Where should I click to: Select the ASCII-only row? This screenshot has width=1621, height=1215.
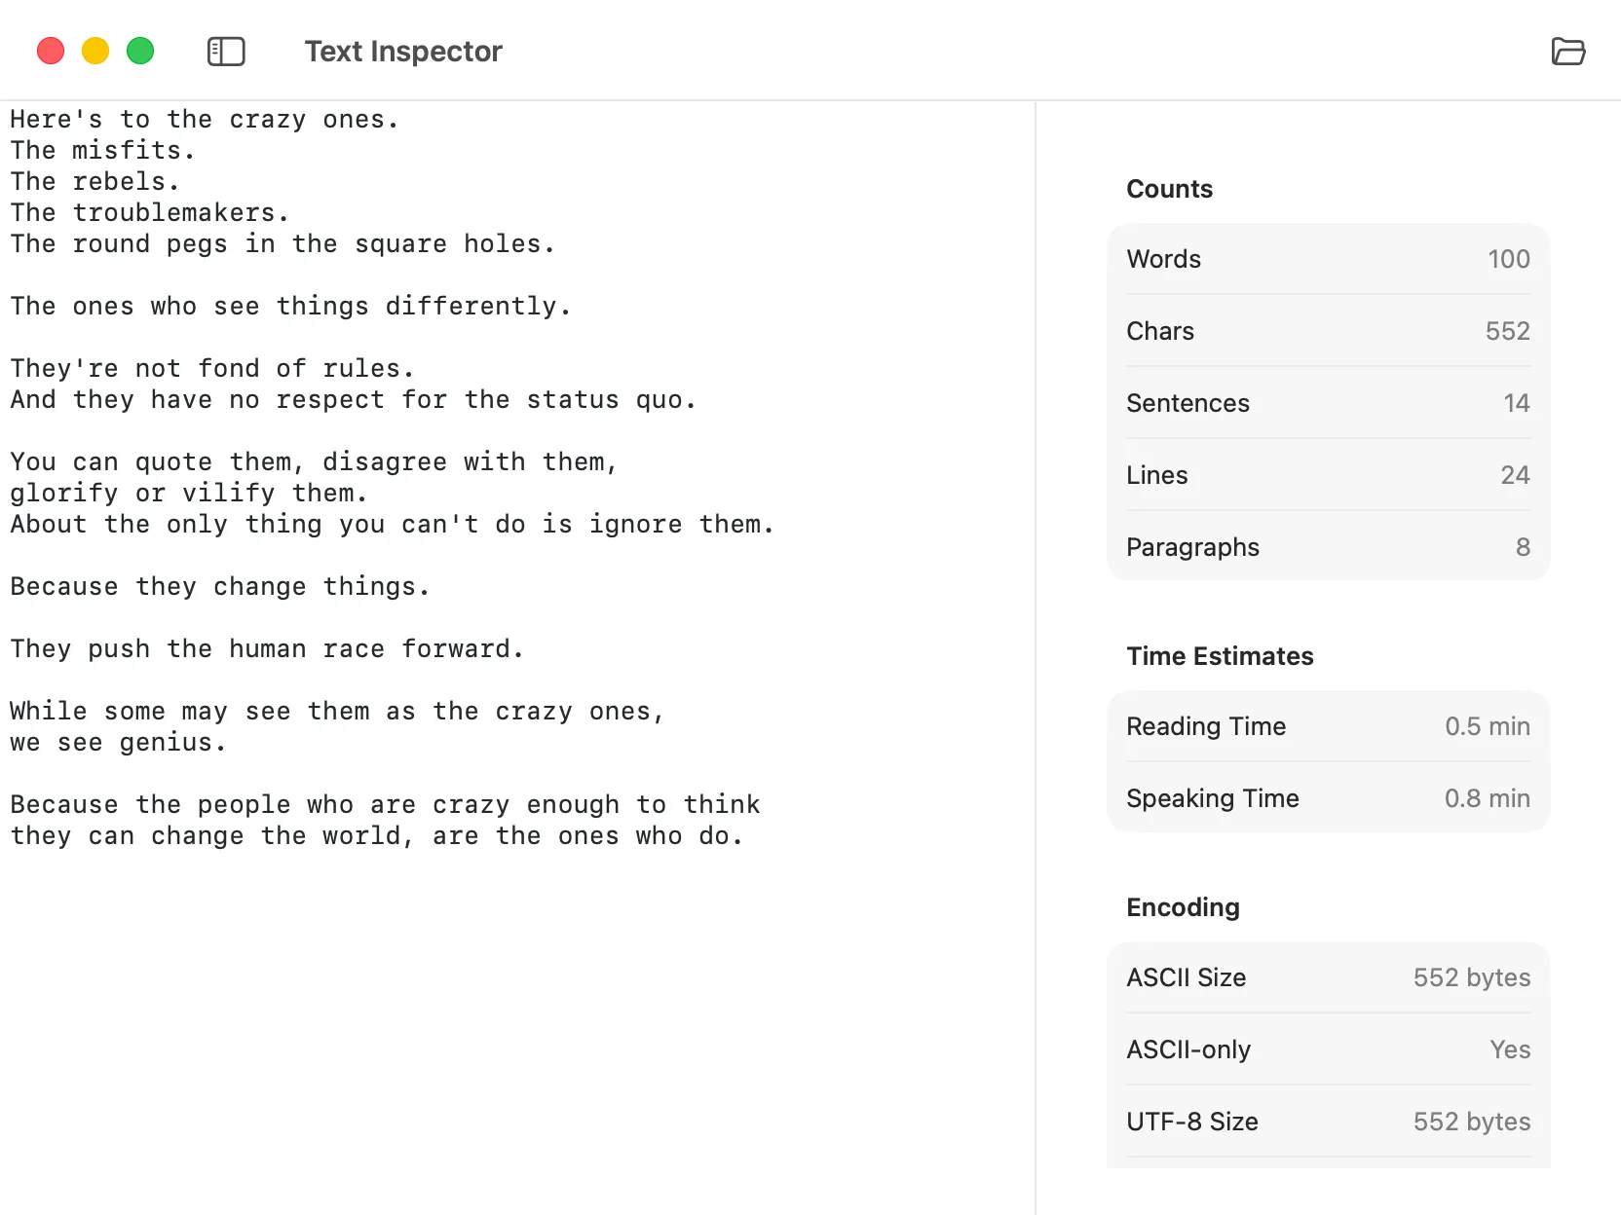(x=1327, y=1049)
